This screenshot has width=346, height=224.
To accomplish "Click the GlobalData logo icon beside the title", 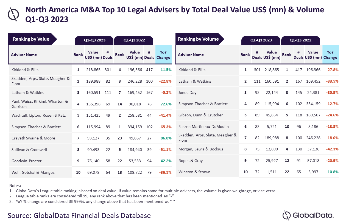I will (13, 14).
